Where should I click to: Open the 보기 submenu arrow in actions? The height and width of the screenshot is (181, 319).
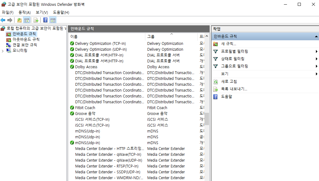tap(316, 74)
